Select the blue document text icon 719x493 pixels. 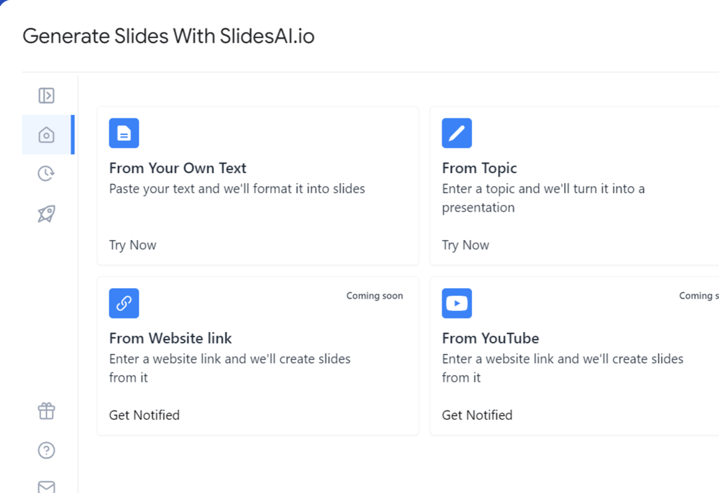pyautogui.click(x=124, y=133)
